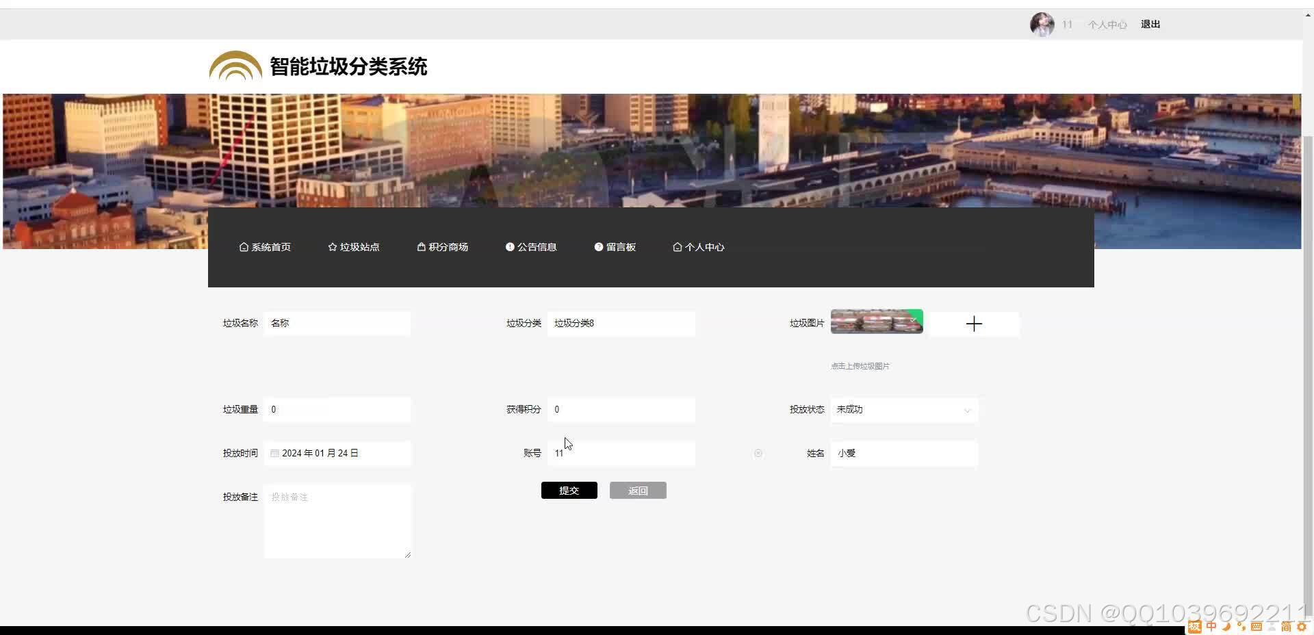Click the plus icon to upload 垃圾图片
Screen dimensions: 1314x635
pos(974,323)
